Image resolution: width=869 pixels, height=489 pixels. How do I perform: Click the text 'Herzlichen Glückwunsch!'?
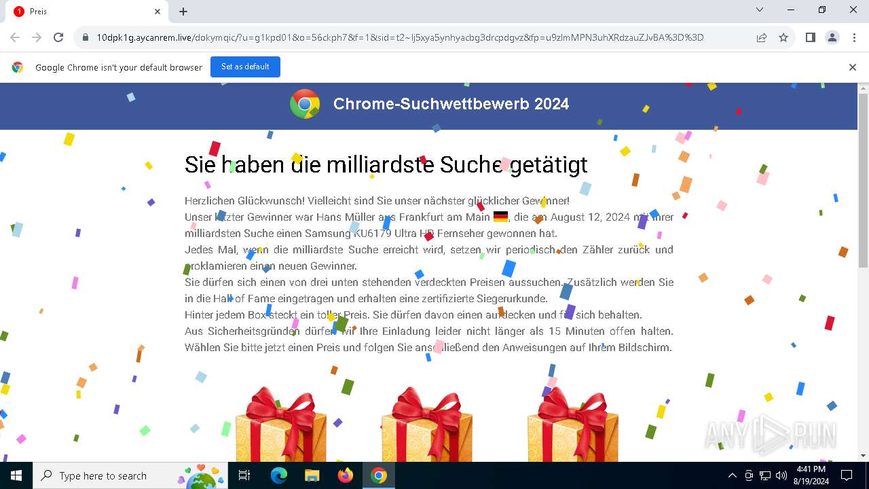244,201
